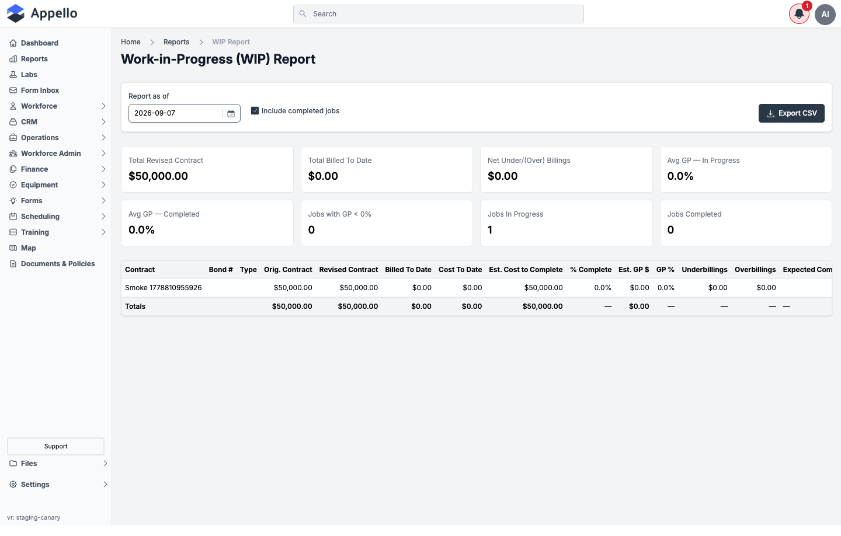Click the CRM briefcase icon

13,122
